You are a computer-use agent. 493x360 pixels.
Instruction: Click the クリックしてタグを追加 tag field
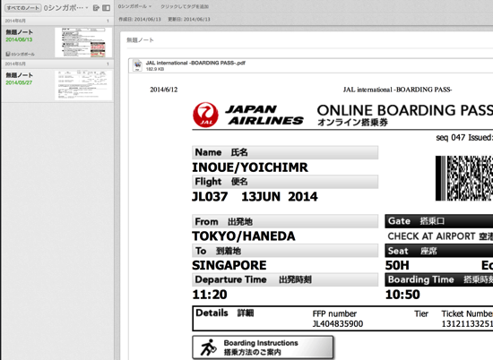pos(185,6)
